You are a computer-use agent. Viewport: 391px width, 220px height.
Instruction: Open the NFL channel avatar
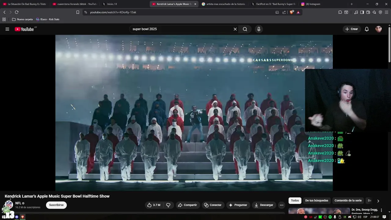[x=9, y=205]
